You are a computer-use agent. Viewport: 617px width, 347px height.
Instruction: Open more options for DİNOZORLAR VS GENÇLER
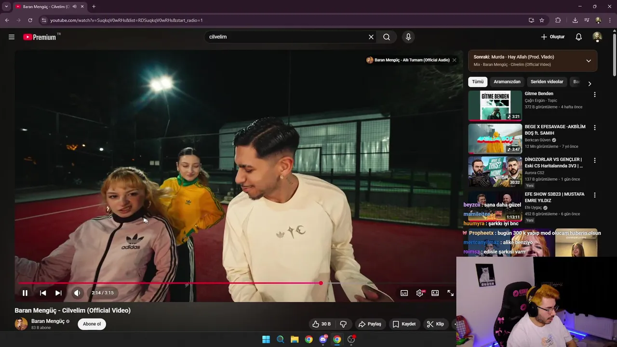[594, 160]
